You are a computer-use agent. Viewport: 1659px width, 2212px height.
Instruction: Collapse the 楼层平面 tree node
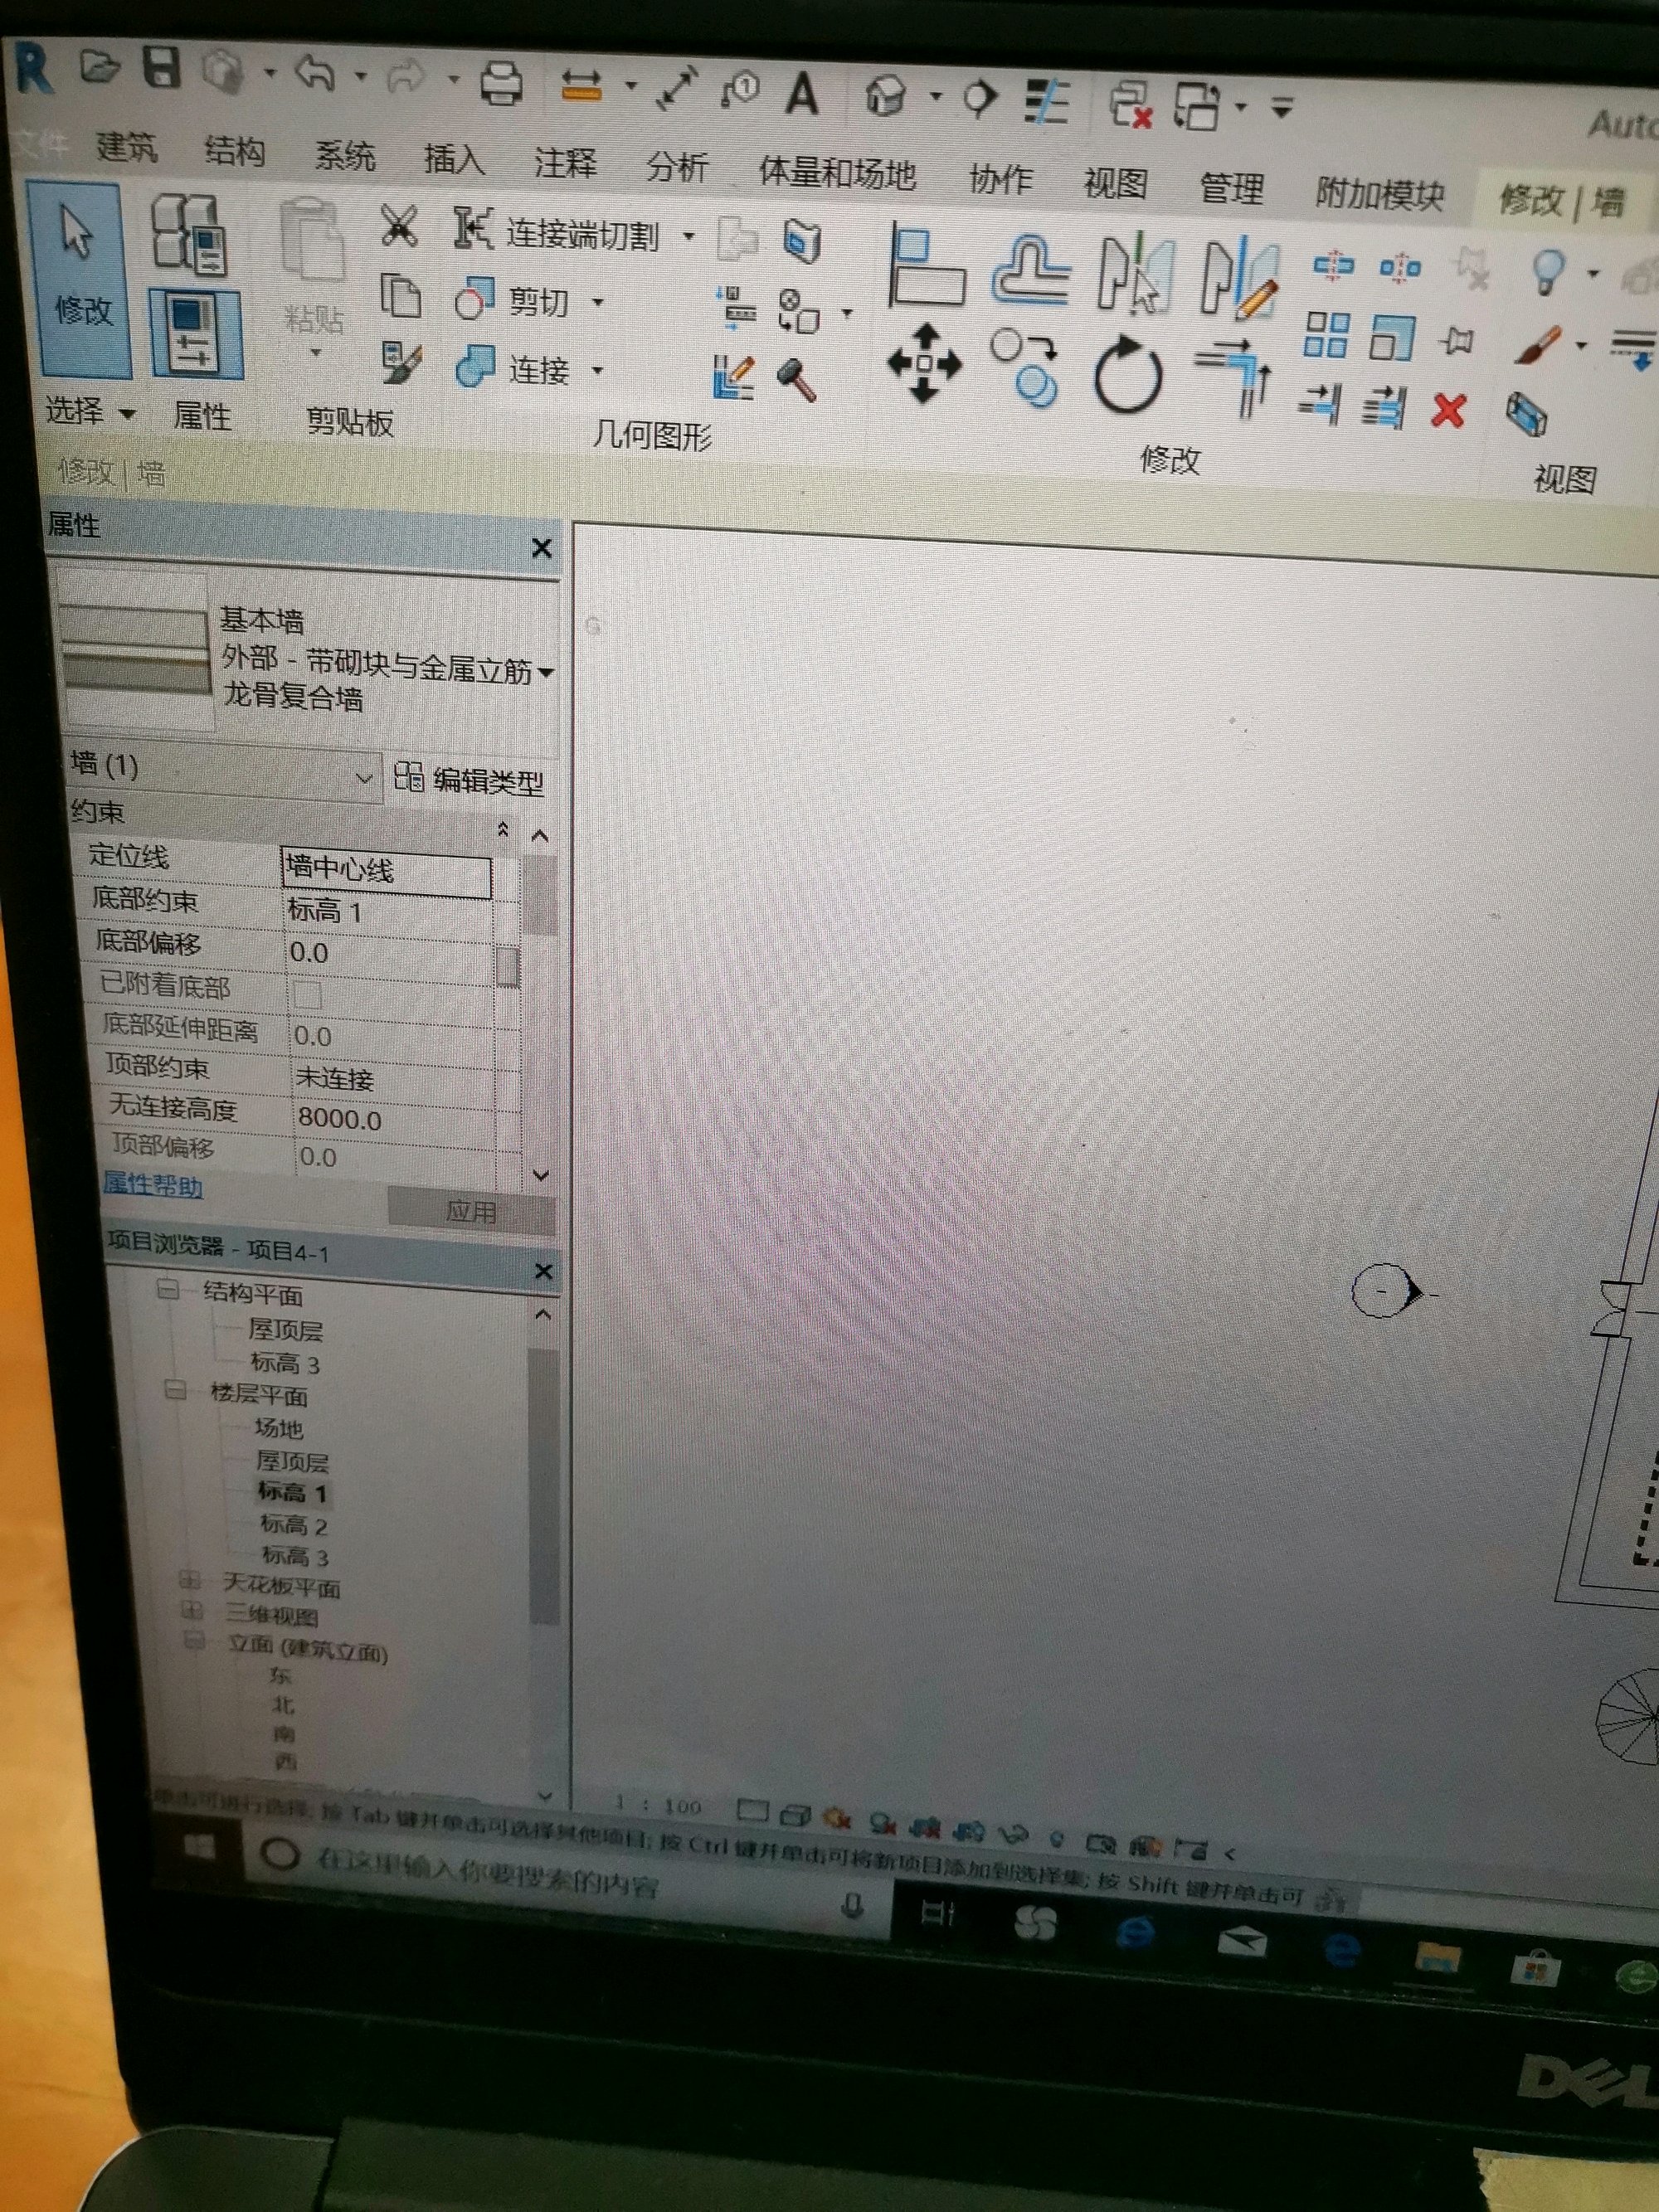pos(176,1390)
